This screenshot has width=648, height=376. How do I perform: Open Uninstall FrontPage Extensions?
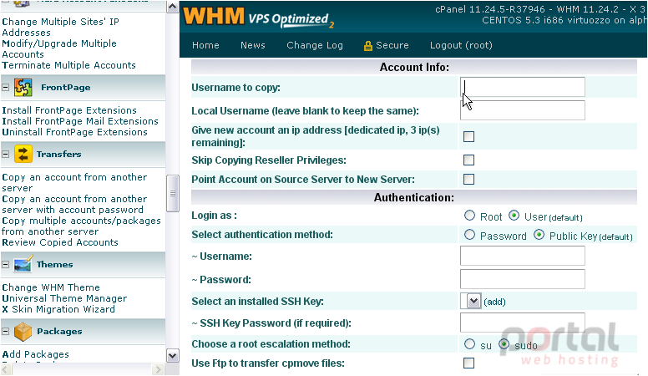click(x=74, y=132)
